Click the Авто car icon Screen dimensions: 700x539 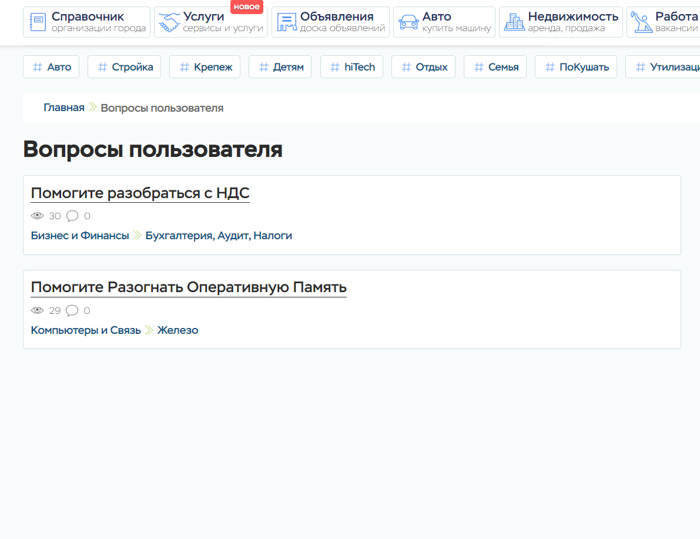(x=408, y=22)
